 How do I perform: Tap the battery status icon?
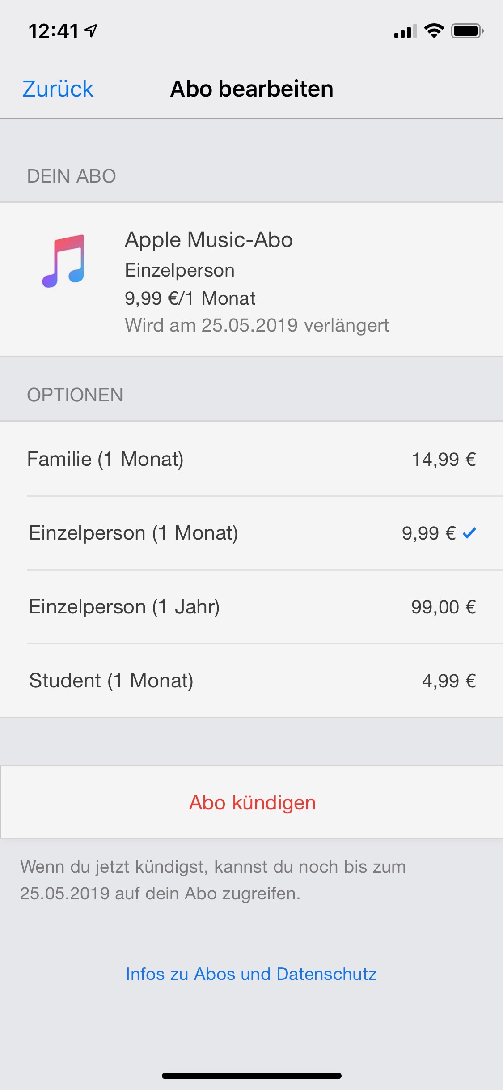(x=467, y=31)
